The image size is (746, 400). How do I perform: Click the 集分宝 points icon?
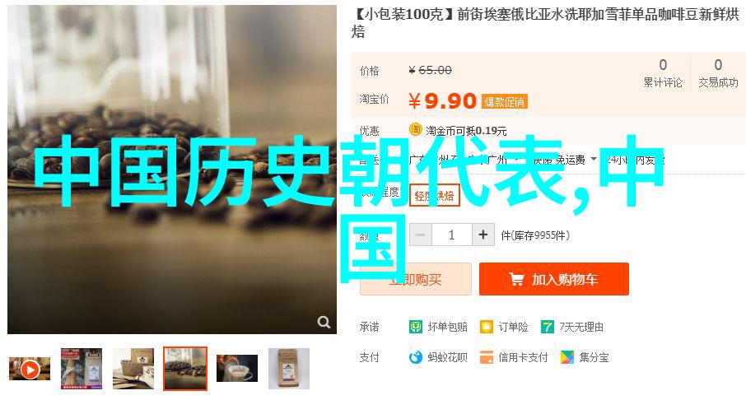click(567, 357)
